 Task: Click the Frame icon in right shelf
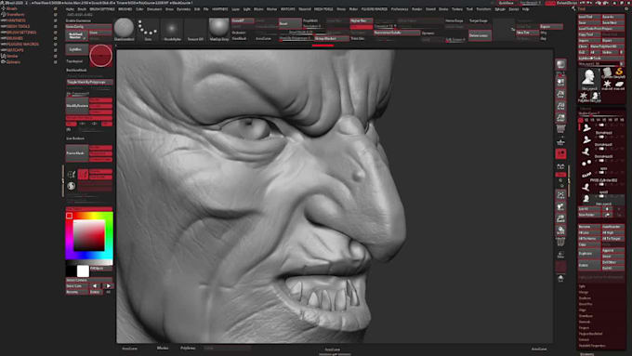pyautogui.click(x=560, y=195)
